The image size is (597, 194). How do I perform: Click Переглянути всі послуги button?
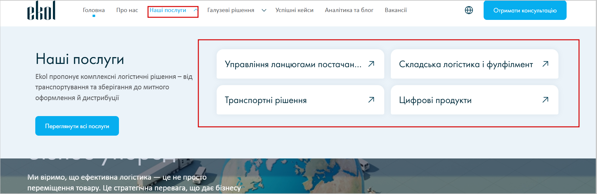click(x=77, y=126)
